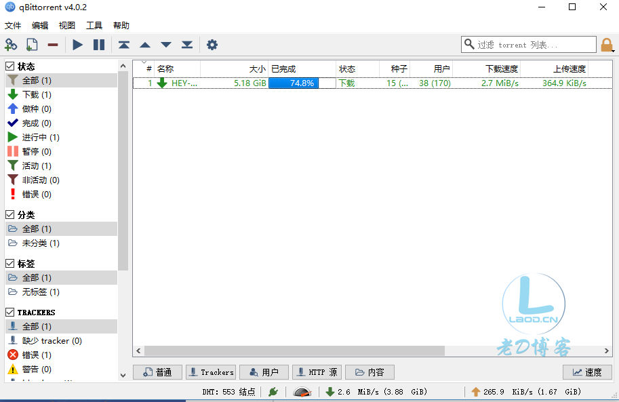Select 未分类 (1) category filter

click(x=62, y=243)
